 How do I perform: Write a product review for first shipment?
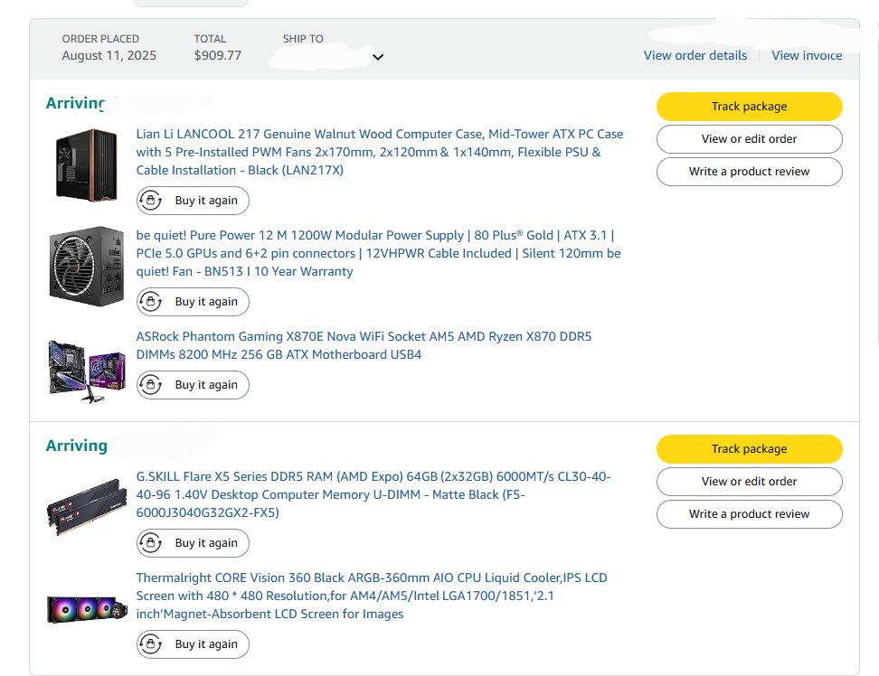point(750,172)
